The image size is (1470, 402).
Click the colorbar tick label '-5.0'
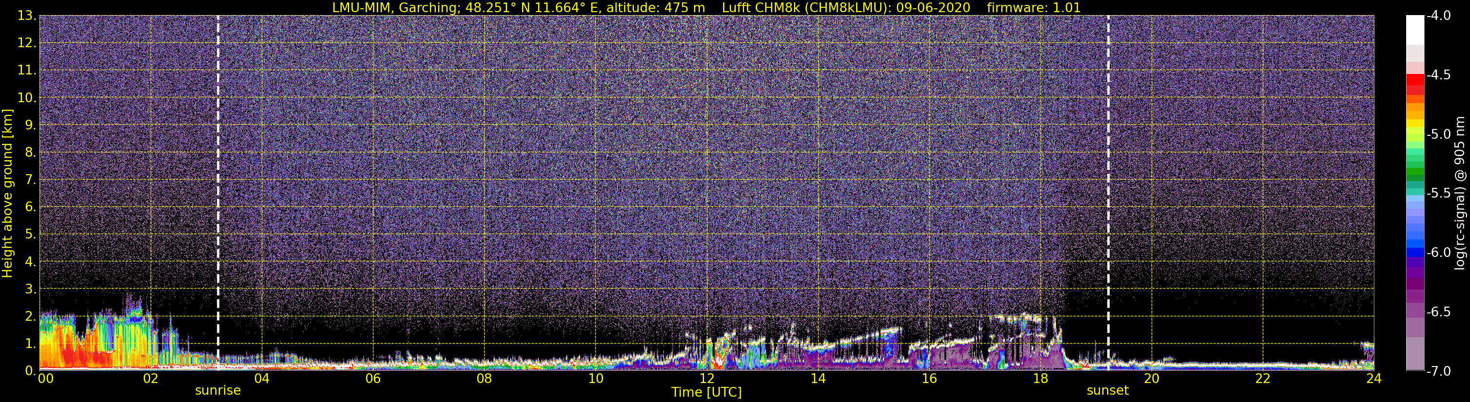[x=1438, y=134]
